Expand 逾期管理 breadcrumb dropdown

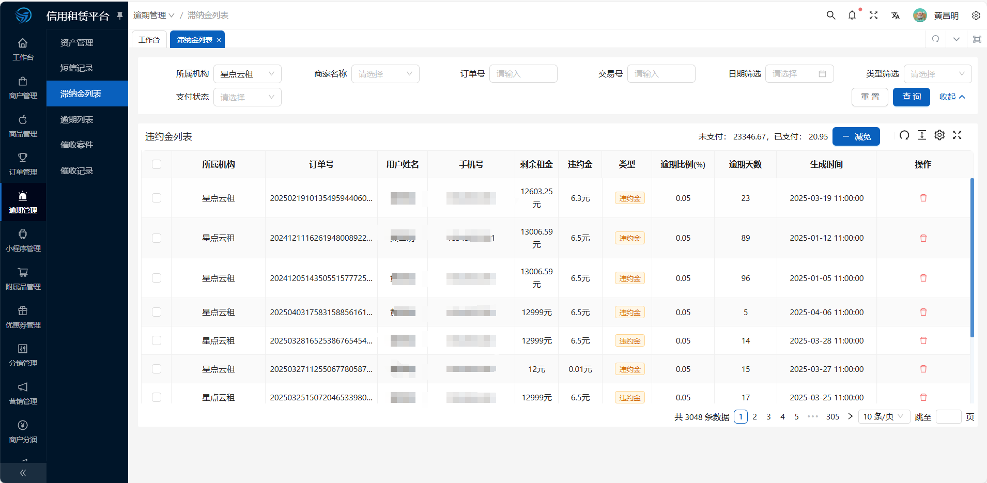point(154,15)
